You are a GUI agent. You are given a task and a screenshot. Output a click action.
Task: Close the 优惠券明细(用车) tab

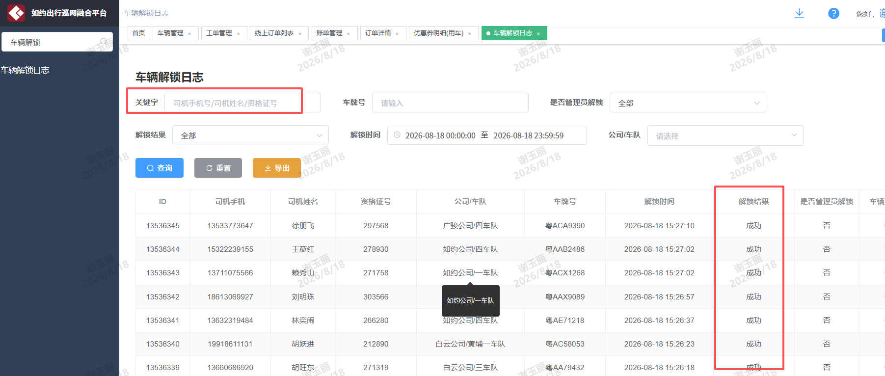(470, 34)
